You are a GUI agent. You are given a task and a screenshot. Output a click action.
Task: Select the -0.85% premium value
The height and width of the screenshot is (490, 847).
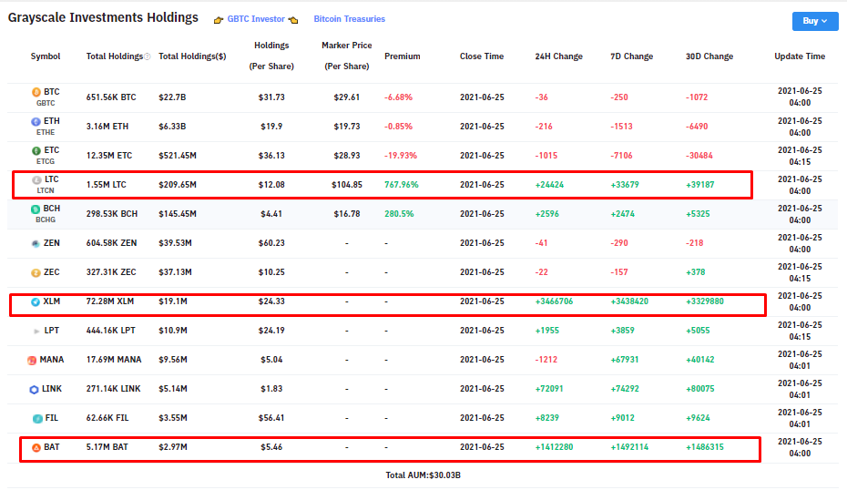tap(398, 127)
